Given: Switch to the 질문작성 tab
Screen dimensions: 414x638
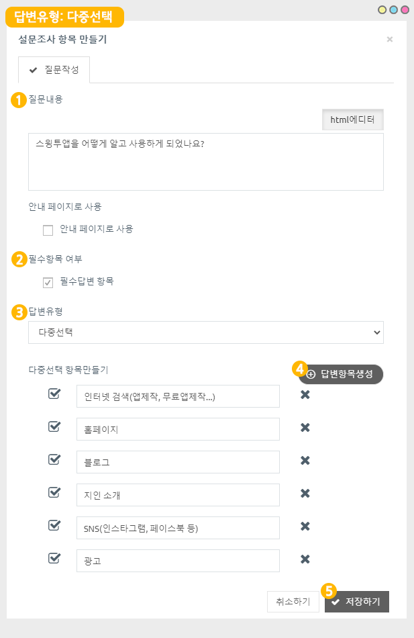Looking at the screenshot, I should pyautogui.click(x=54, y=70).
